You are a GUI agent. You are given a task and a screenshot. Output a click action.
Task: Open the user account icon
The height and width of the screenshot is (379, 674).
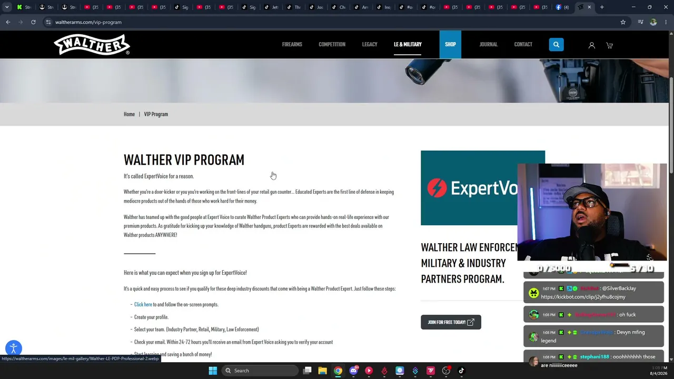(592, 45)
